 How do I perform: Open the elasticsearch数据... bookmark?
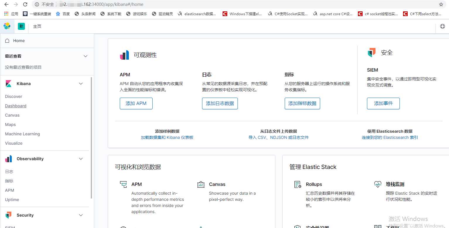point(197,14)
